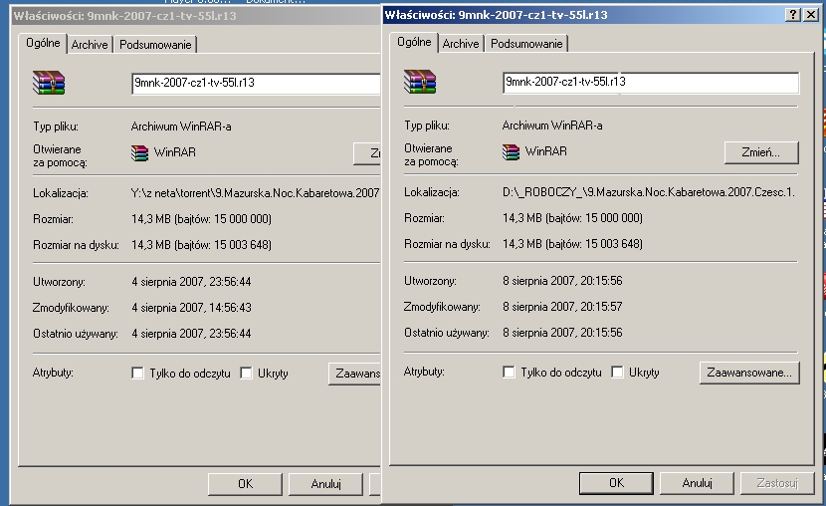Confirm with OK in left window

point(245,484)
